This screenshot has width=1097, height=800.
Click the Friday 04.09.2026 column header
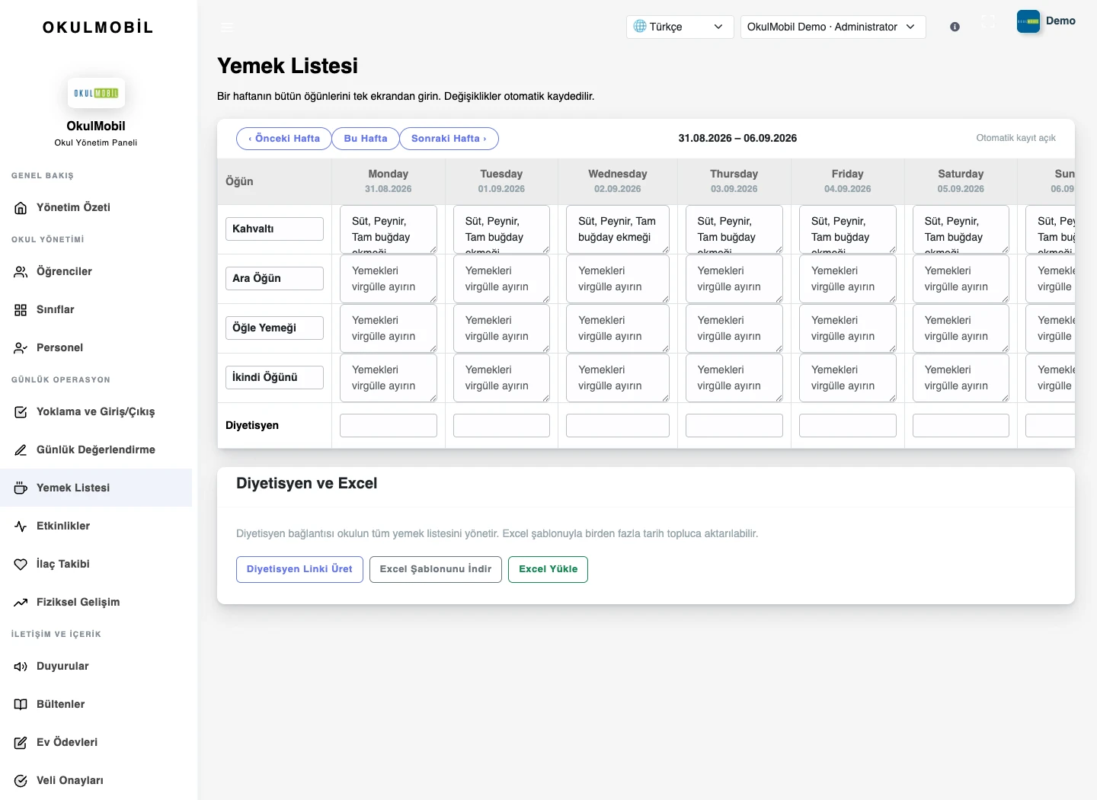[x=848, y=181]
